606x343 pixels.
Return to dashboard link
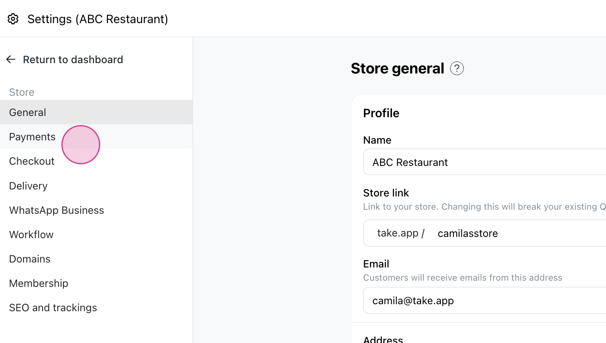pyautogui.click(x=73, y=59)
